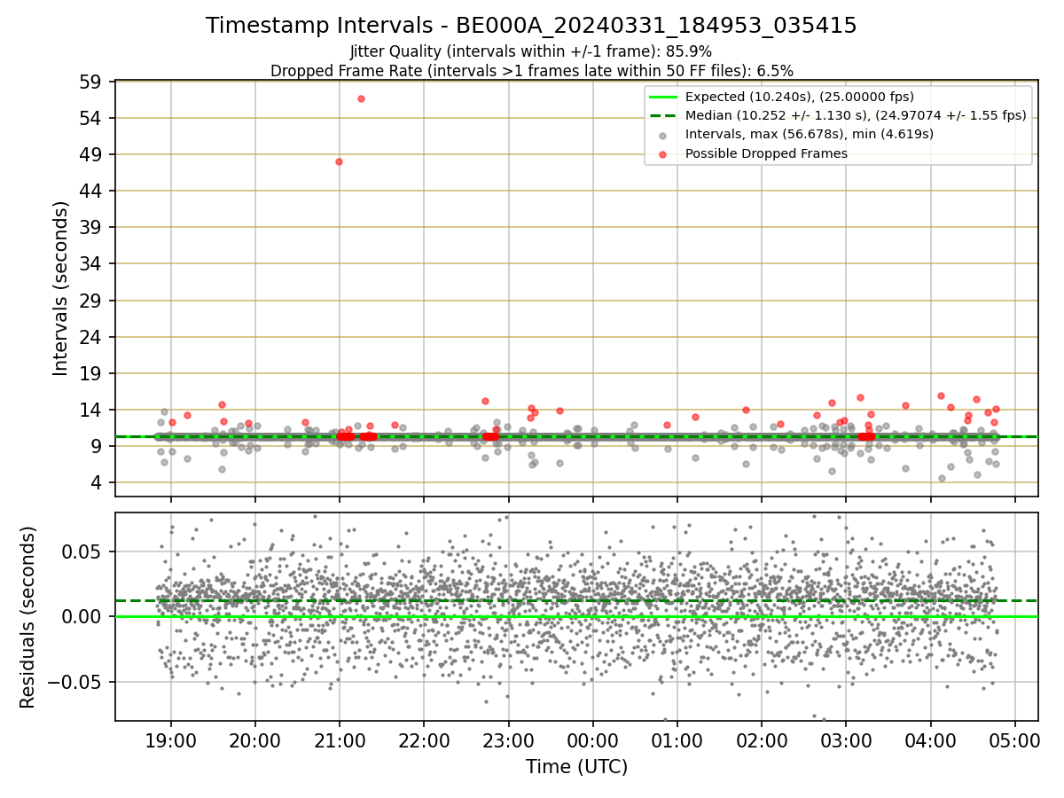Click the 'Intervals (seconds)' y-axis label

pos(60,288)
